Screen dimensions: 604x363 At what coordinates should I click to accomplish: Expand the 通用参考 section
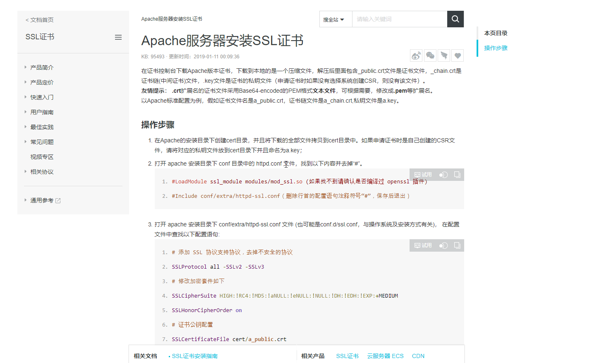click(42, 200)
